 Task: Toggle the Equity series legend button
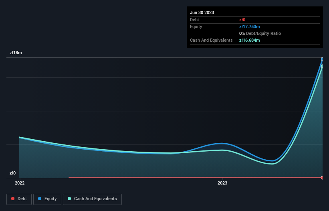(x=47, y=199)
